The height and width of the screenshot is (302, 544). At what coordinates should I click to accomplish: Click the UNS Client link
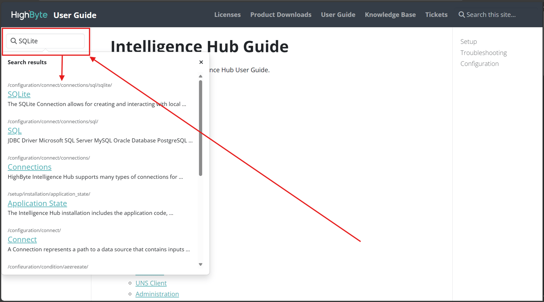pyautogui.click(x=151, y=283)
